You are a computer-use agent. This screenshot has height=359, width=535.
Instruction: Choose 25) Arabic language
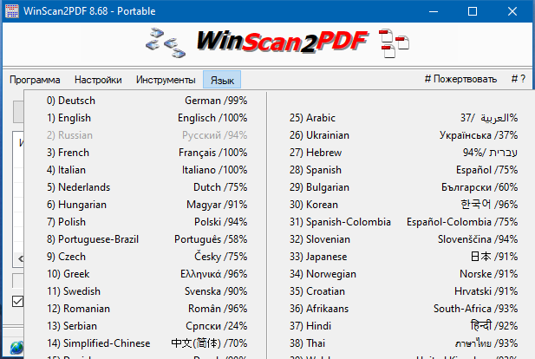pyautogui.click(x=401, y=118)
